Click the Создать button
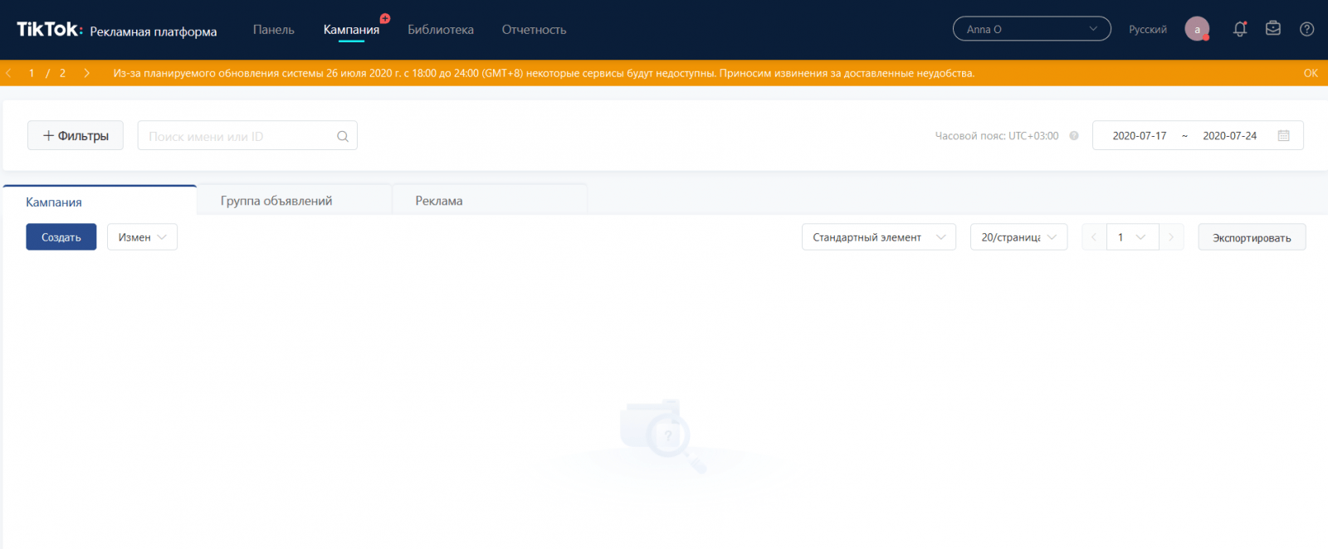The width and height of the screenshot is (1328, 549). [61, 237]
